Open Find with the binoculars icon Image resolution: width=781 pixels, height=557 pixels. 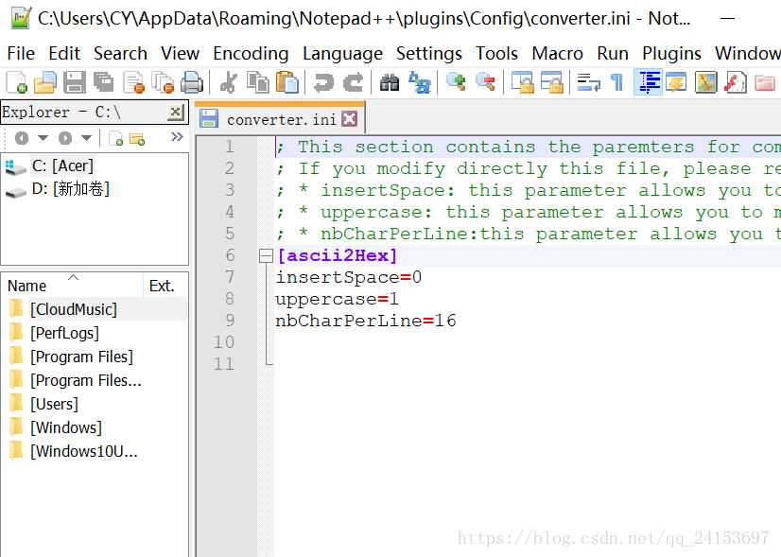[390, 82]
